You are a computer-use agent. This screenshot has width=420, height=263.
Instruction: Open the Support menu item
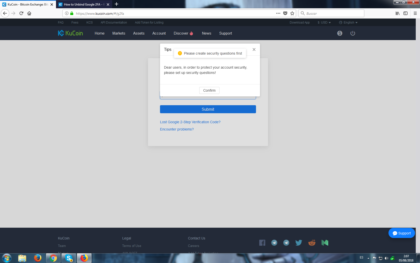[225, 33]
